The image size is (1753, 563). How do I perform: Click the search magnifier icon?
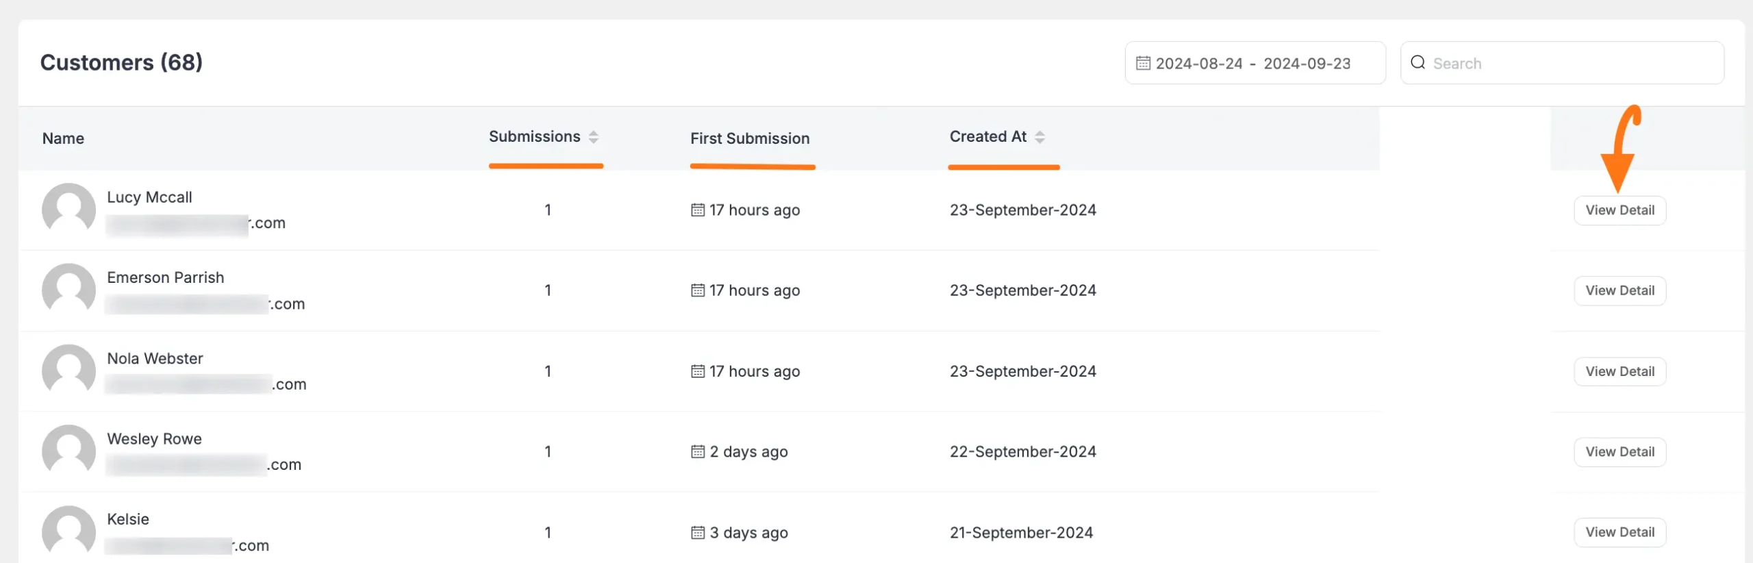(1417, 62)
